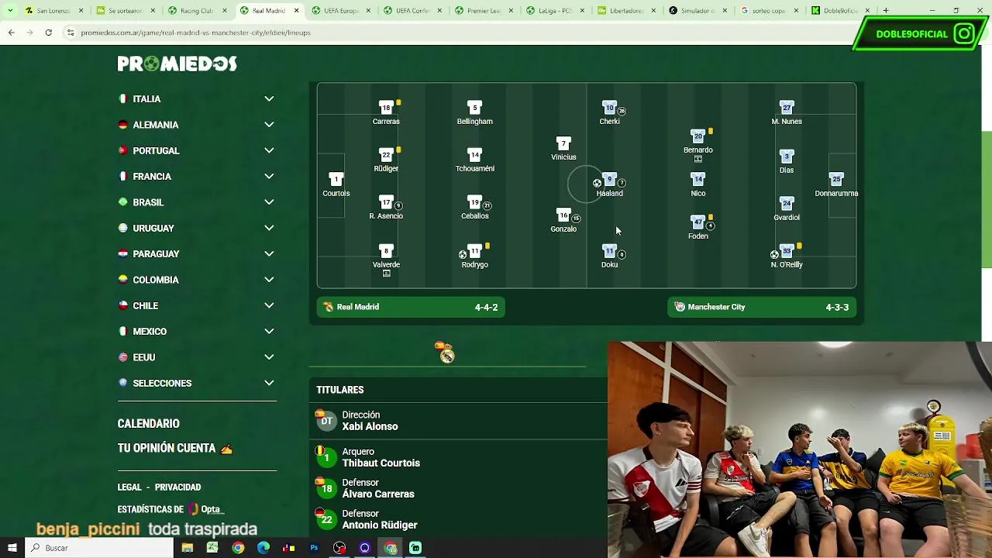Click Foden number 47 shirt icon
The height and width of the screenshot is (558, 992).
point(697,222)
